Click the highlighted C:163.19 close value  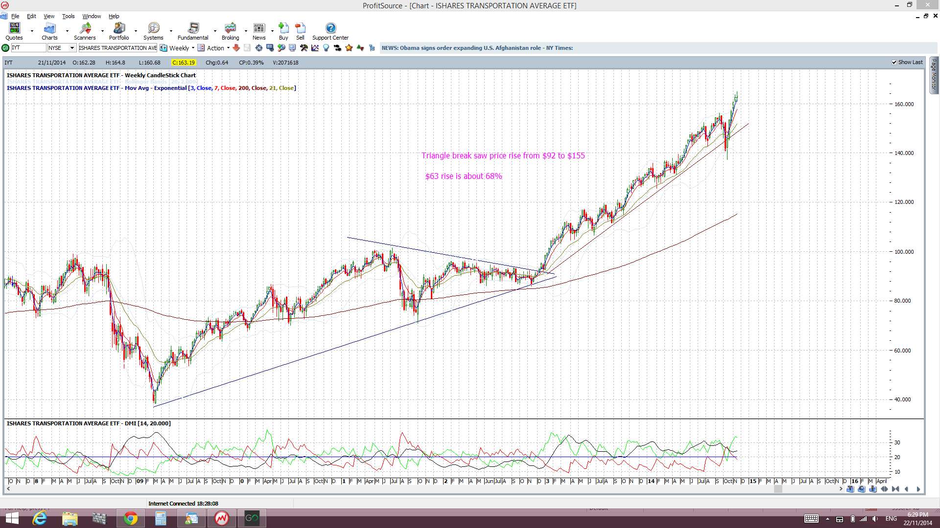coord(184,63)
